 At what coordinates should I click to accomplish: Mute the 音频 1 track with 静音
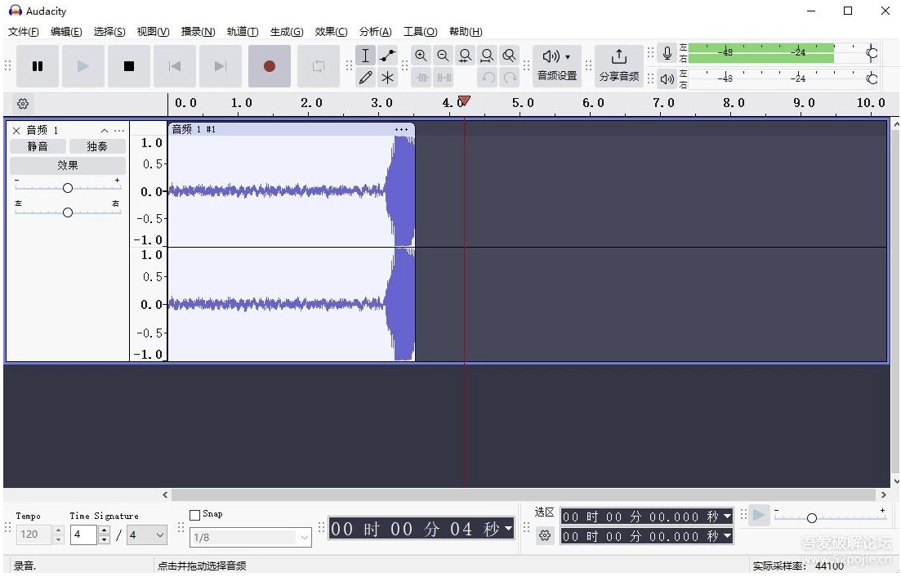coord(38,146)
